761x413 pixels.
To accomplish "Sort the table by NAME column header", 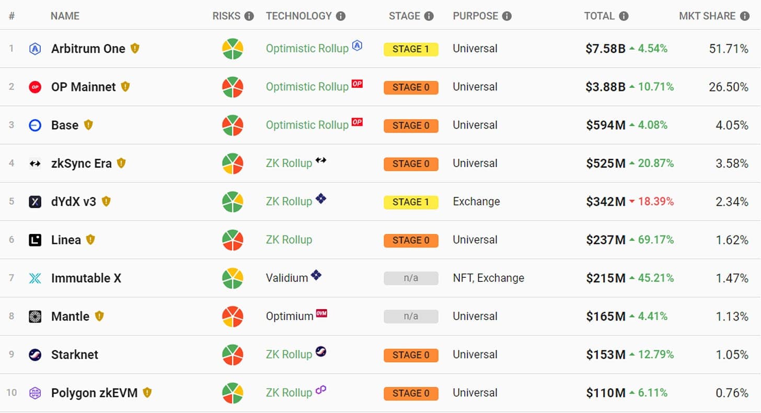I will (x=65, y=16).
